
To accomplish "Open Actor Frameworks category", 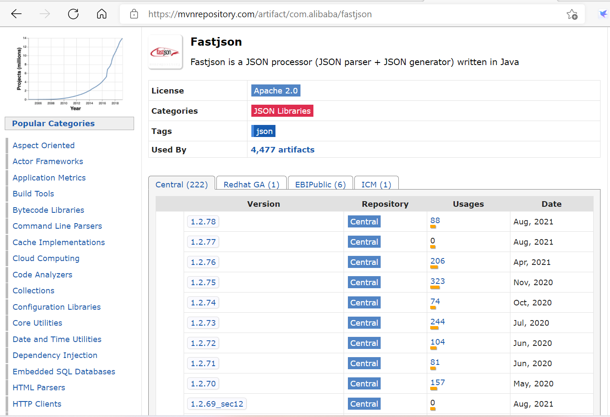I will [x=48, y=161].
